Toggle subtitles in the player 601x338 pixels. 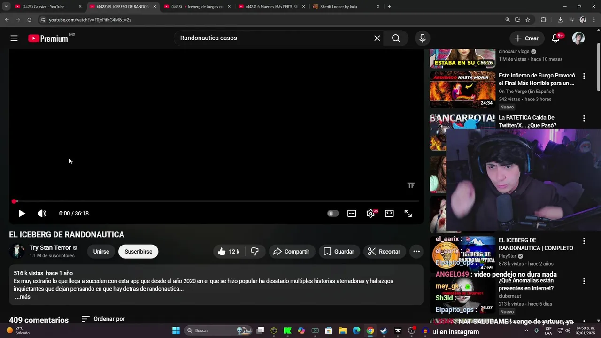coord(352,214)
